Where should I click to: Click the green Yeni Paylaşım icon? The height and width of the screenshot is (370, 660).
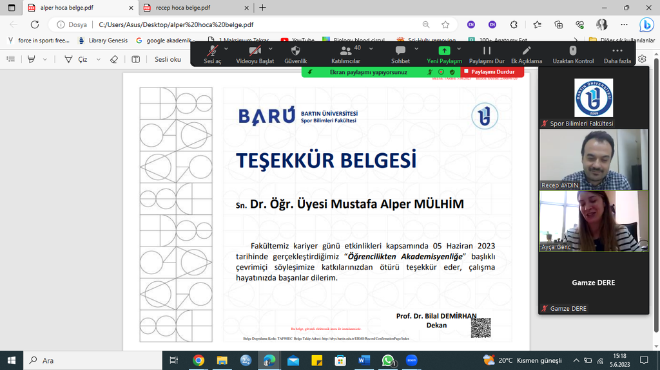pos(443,50)
